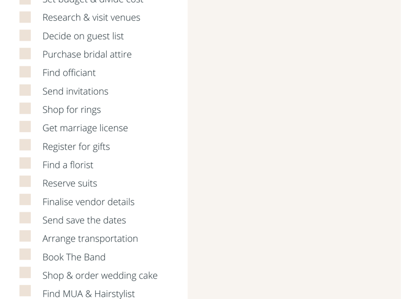Check off the Find officiant checkbox
418x299 pixels.
(x=25, y=72)
